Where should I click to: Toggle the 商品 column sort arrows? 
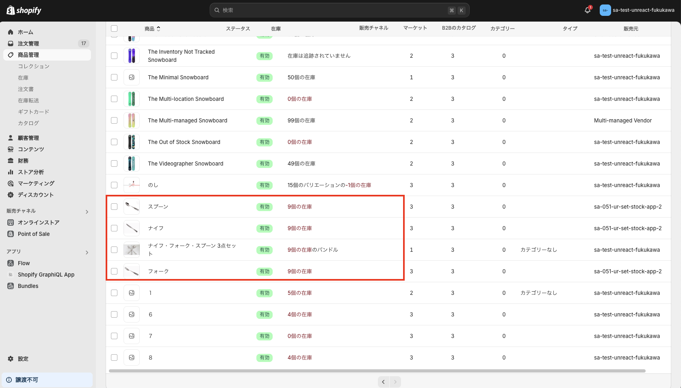[x=158, y=28]
